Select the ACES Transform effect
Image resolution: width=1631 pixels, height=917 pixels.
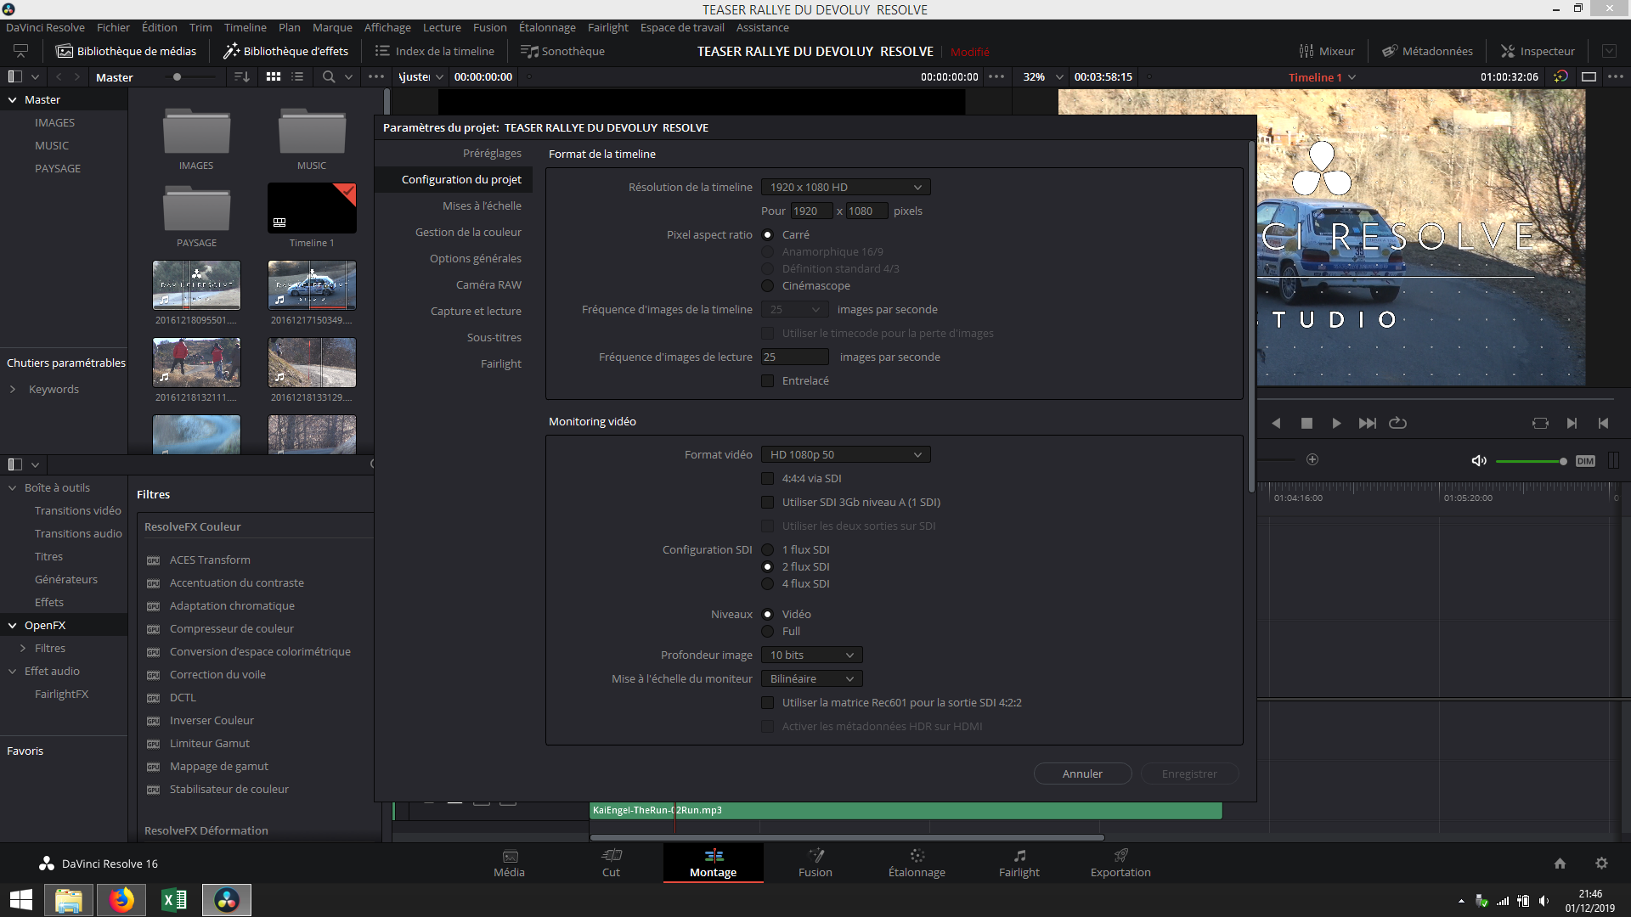click(x=210, y=560)
